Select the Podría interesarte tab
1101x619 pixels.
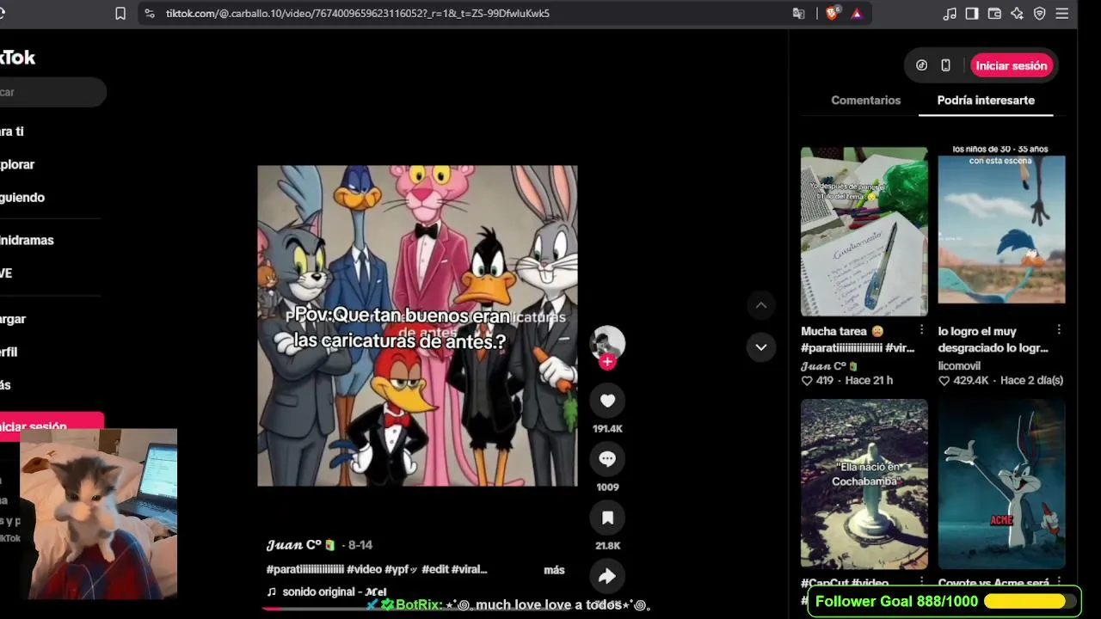coord(986,101)
